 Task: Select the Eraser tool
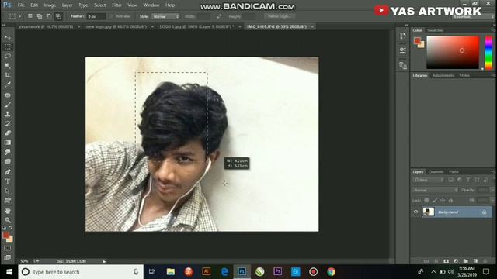8,133
